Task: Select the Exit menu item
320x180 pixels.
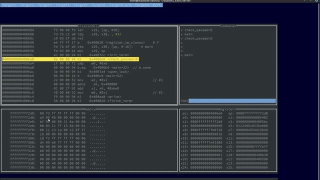Action: tap(157, 5)
